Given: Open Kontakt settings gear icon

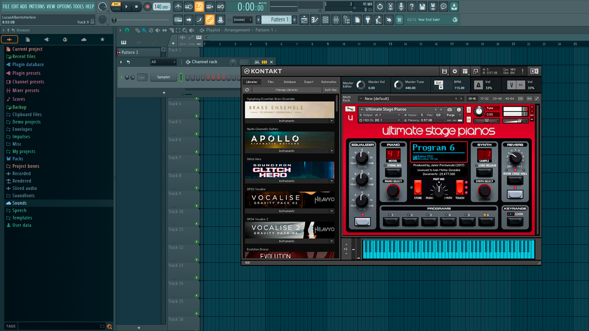Looking at the screenshot, I should tap(454, 71).
